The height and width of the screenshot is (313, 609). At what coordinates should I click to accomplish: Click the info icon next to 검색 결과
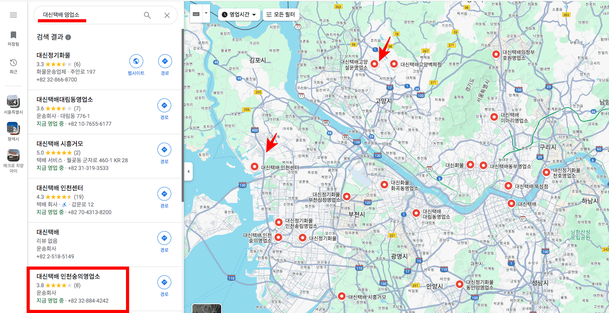(68, 37)
